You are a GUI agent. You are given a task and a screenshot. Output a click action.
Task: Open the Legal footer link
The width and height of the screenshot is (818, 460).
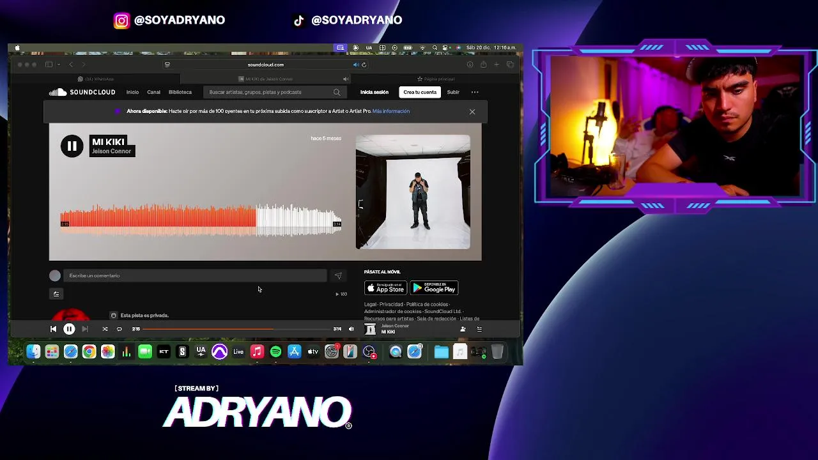coord(370,304)
